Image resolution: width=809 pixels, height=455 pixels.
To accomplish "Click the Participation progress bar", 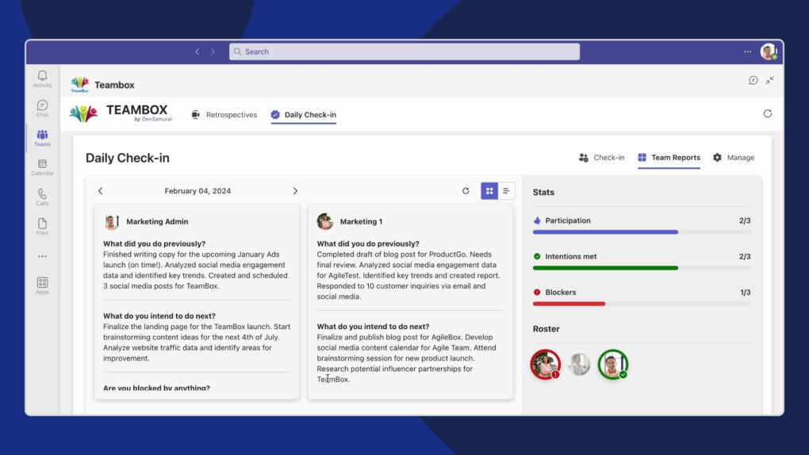I will coord(642,232).
